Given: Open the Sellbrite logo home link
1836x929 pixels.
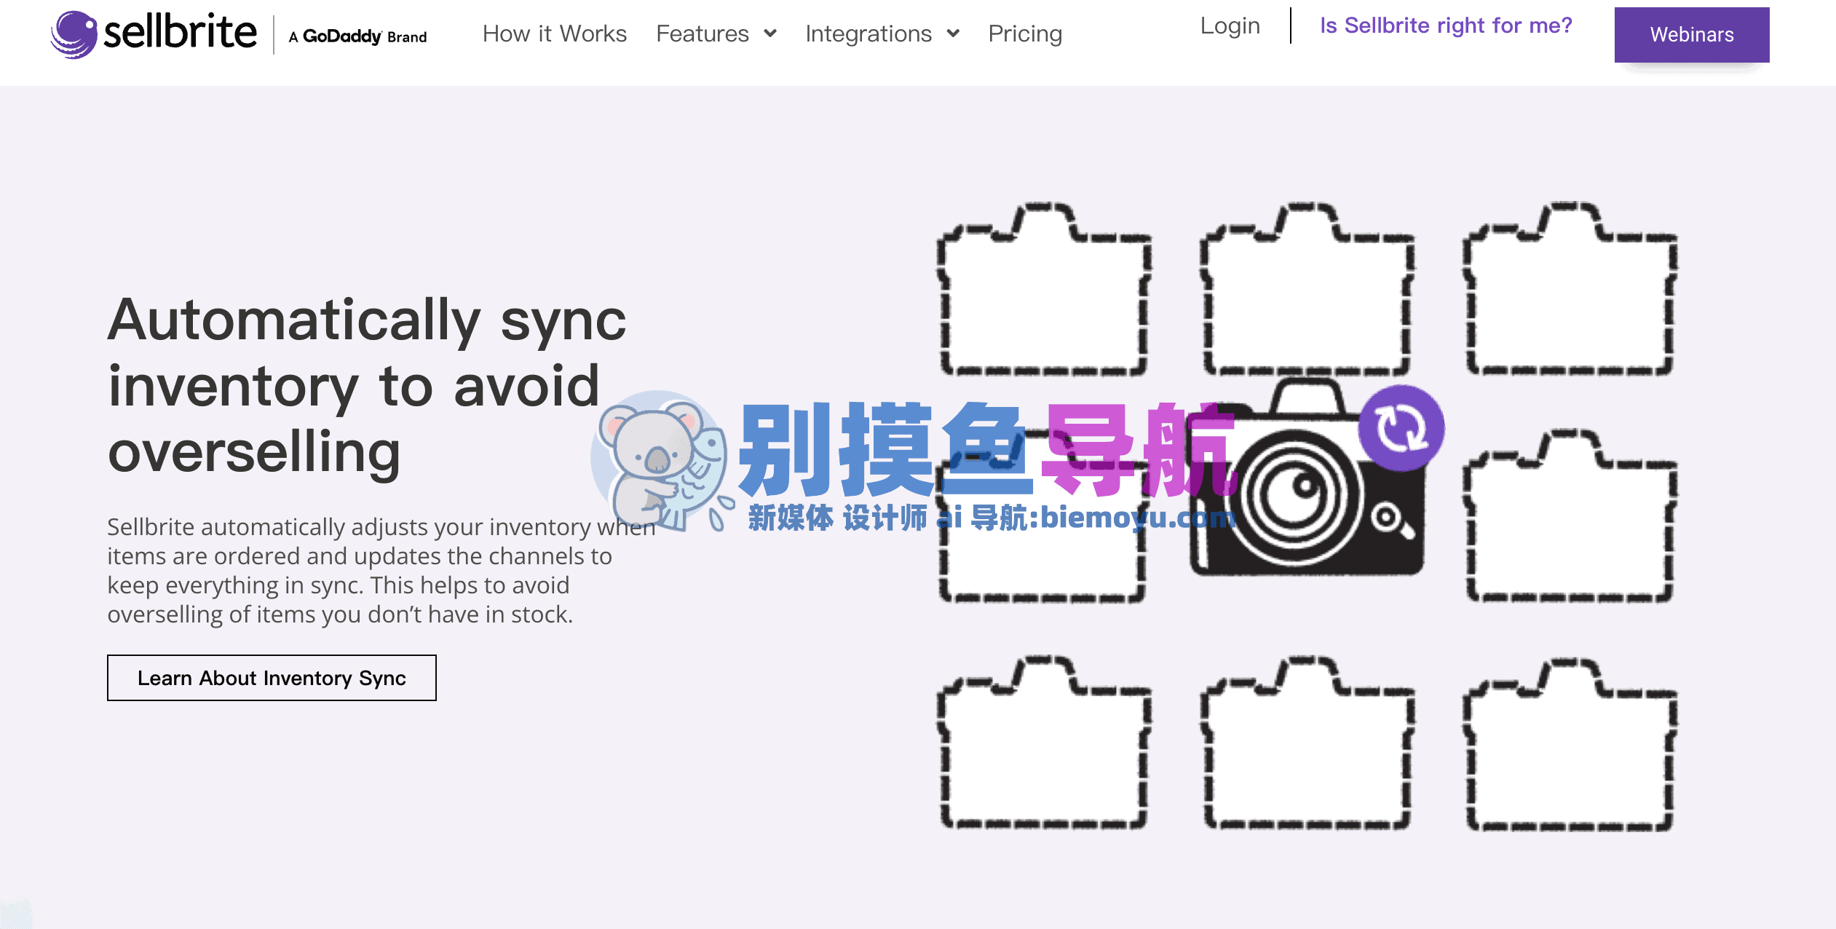Looking at the screenshot, I should point(154,33).
